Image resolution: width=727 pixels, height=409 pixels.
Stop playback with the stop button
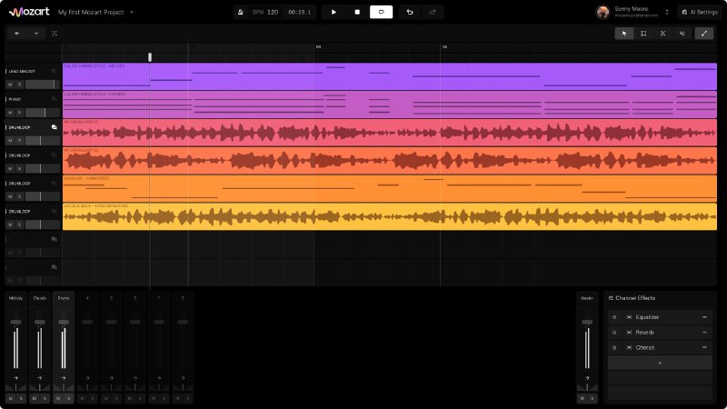click(x=357, y=12)
